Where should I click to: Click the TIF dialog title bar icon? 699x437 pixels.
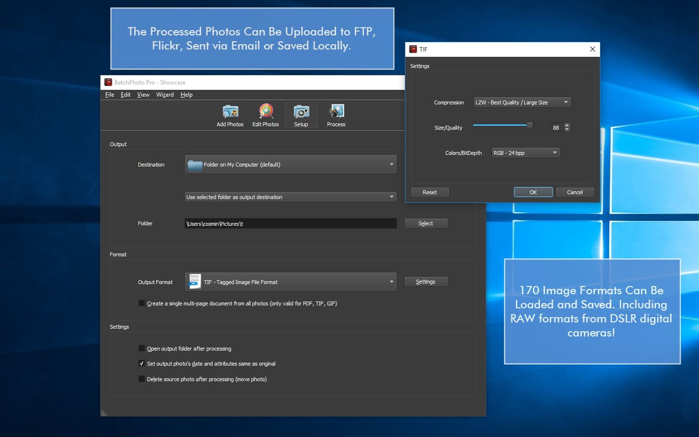pos(413,49)
